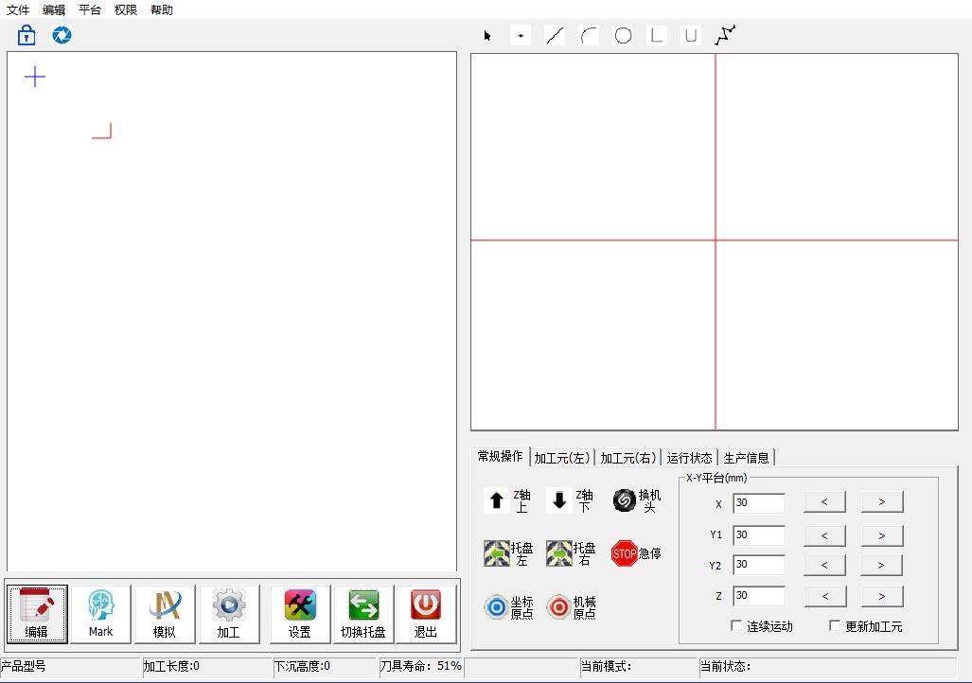972x683 pixels.
Task: Select the line drawing tool
Action: [x=555, y=36]
